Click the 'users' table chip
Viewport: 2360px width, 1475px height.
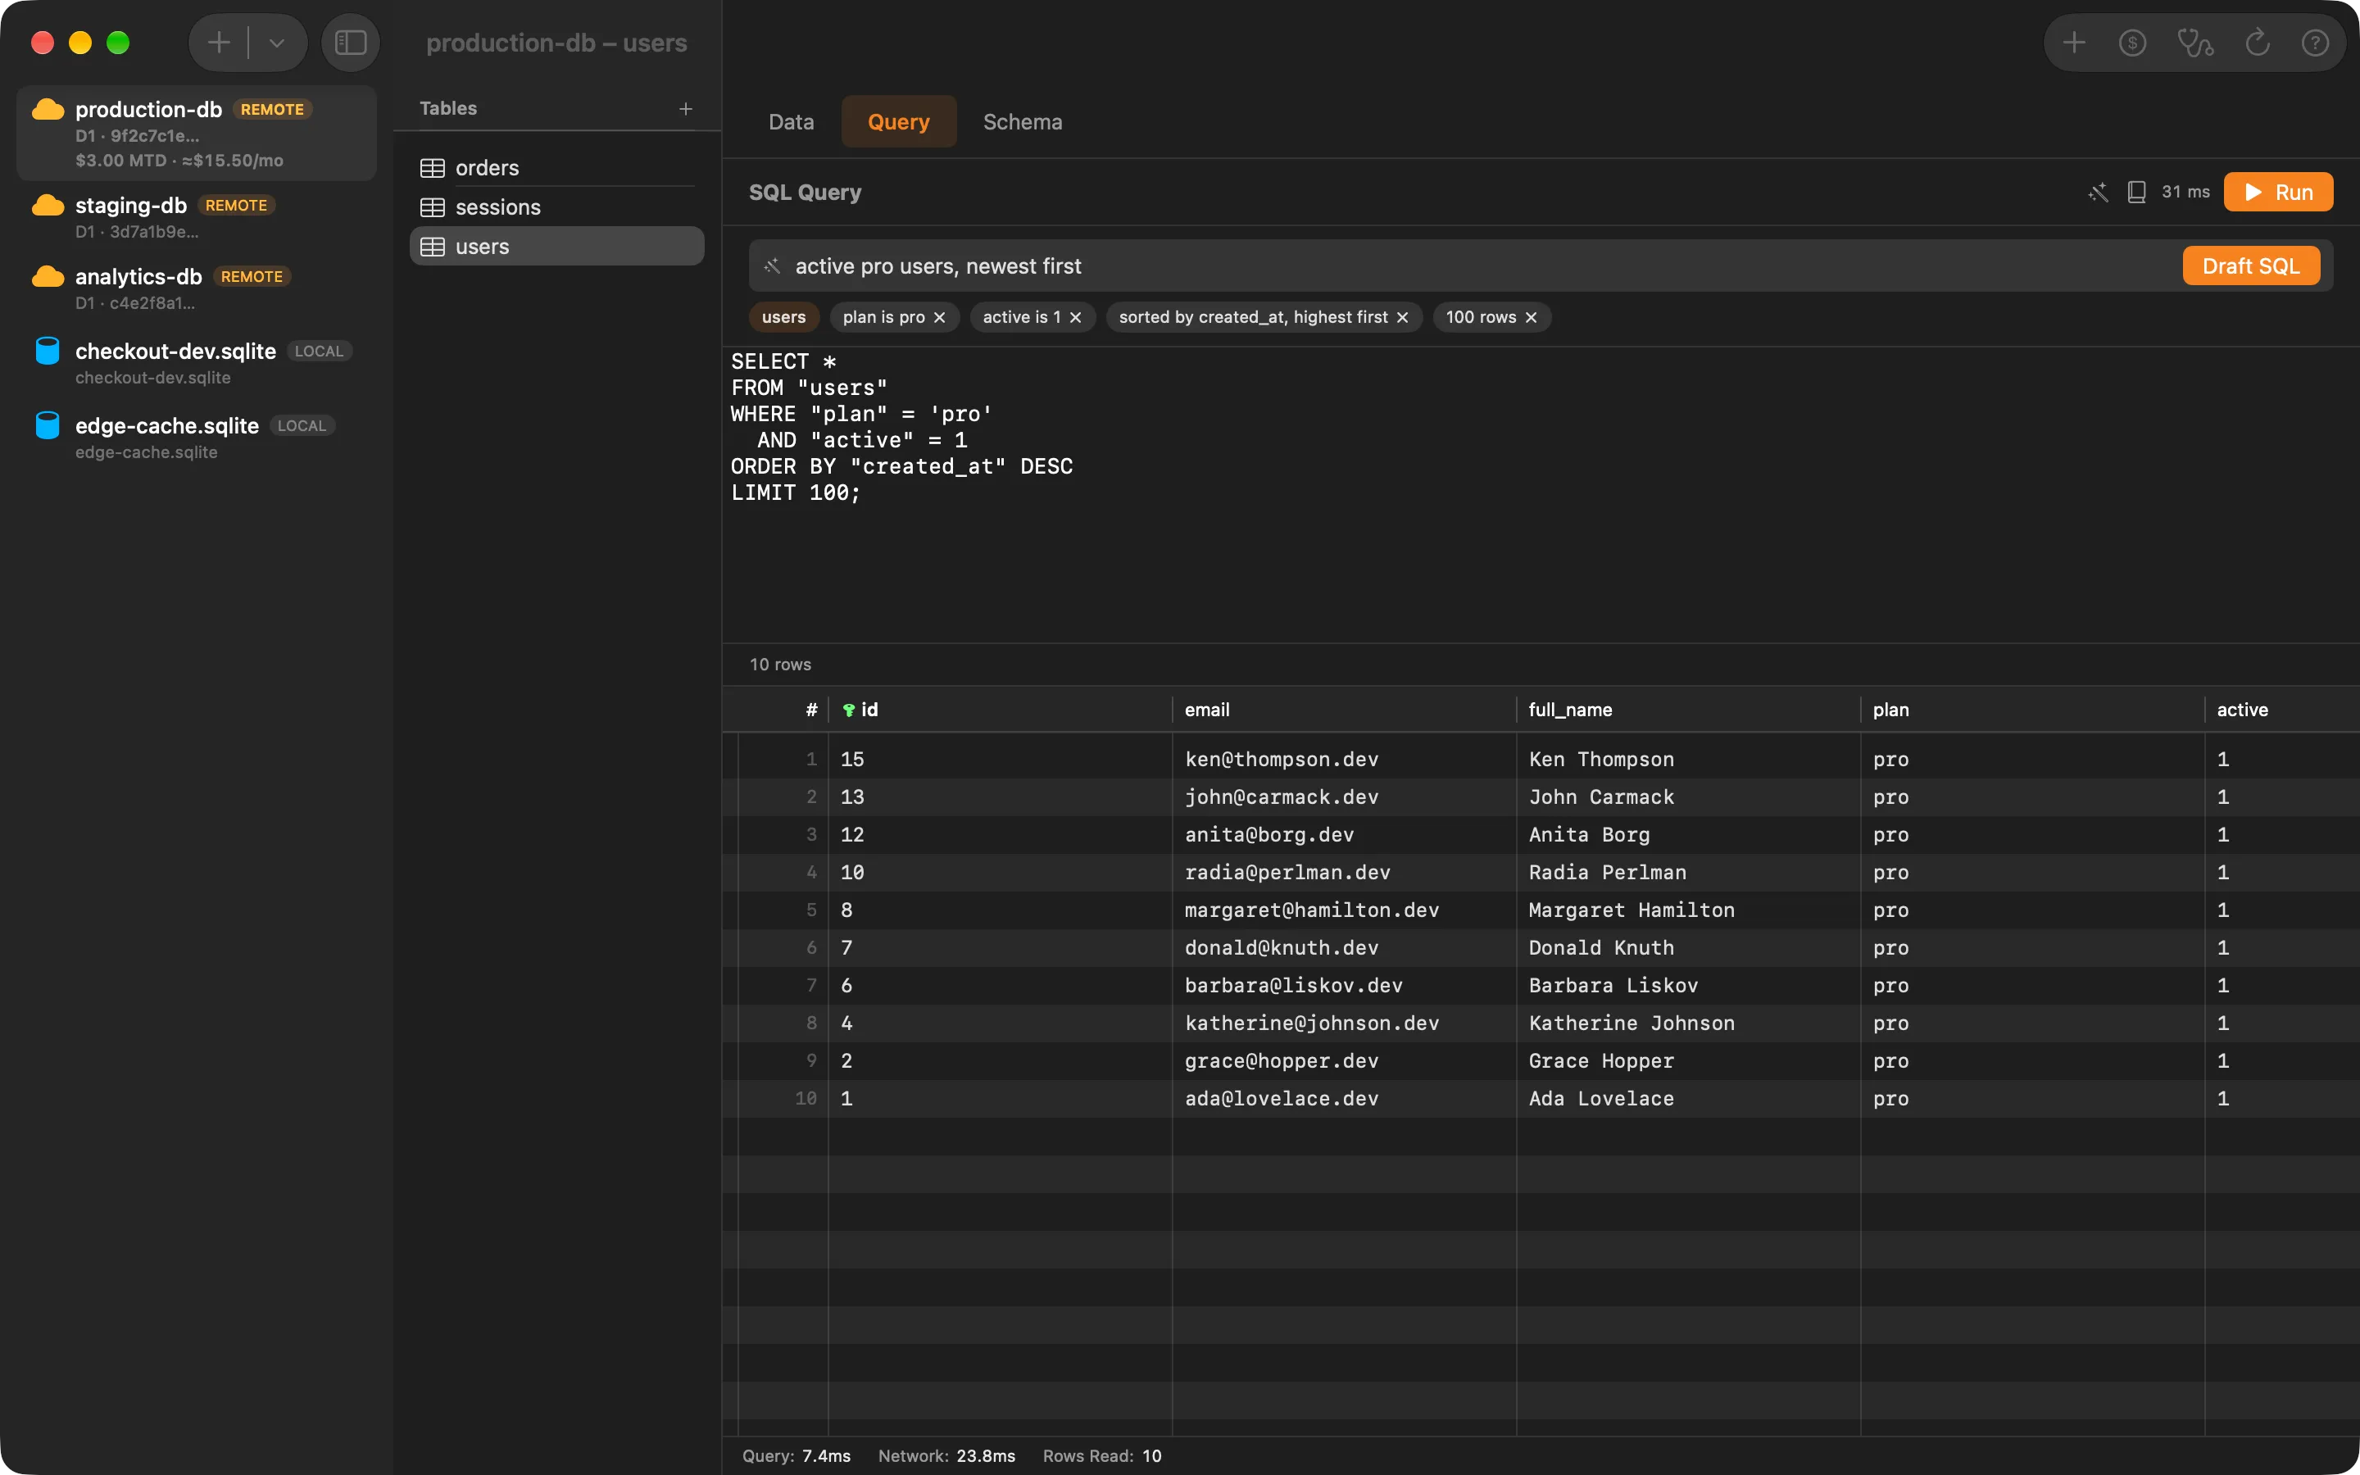(x=784, y=318)
